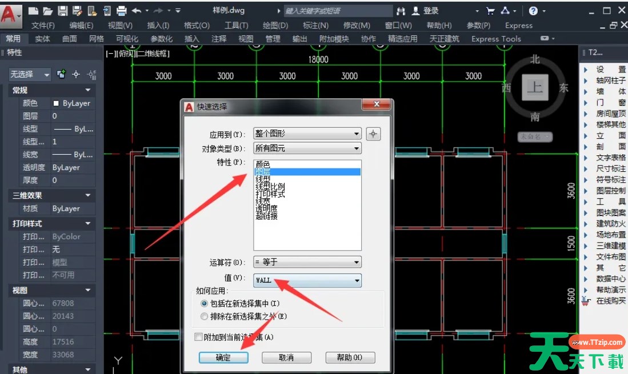Screen dimensions: 628x374
Task: Click the Open folder icon in top toolbar
Action: point(48,11)
